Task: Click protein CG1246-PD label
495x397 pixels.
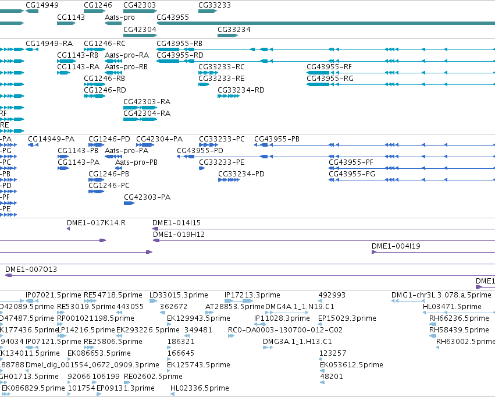Action: [109, 139]
